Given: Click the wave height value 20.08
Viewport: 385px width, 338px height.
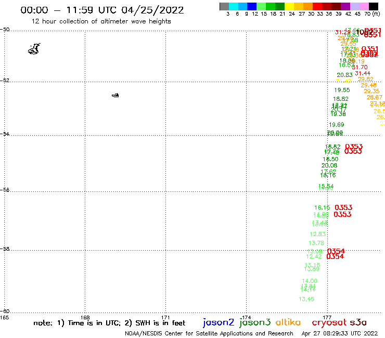Looking at the screenshot, I should click(x=329, y=165).
